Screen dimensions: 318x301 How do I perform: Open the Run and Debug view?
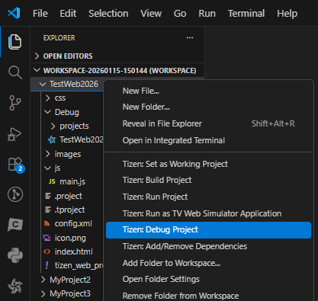[x=14, y=134]
